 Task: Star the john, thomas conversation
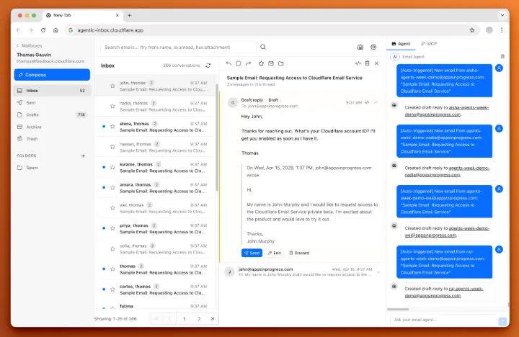click(112, 86)
